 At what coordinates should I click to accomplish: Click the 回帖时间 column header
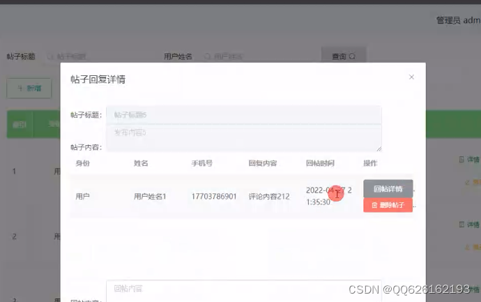pyautogui.click(x=320, y=163)
